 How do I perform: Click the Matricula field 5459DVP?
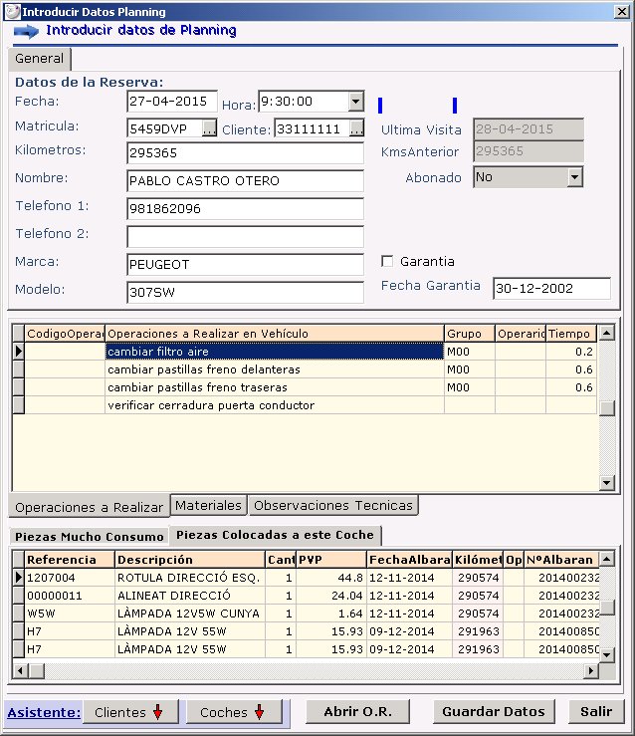click(x=164, y=128)
